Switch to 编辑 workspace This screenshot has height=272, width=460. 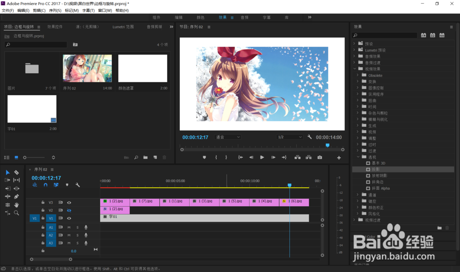pyautogui.click(x=178, y=17)
